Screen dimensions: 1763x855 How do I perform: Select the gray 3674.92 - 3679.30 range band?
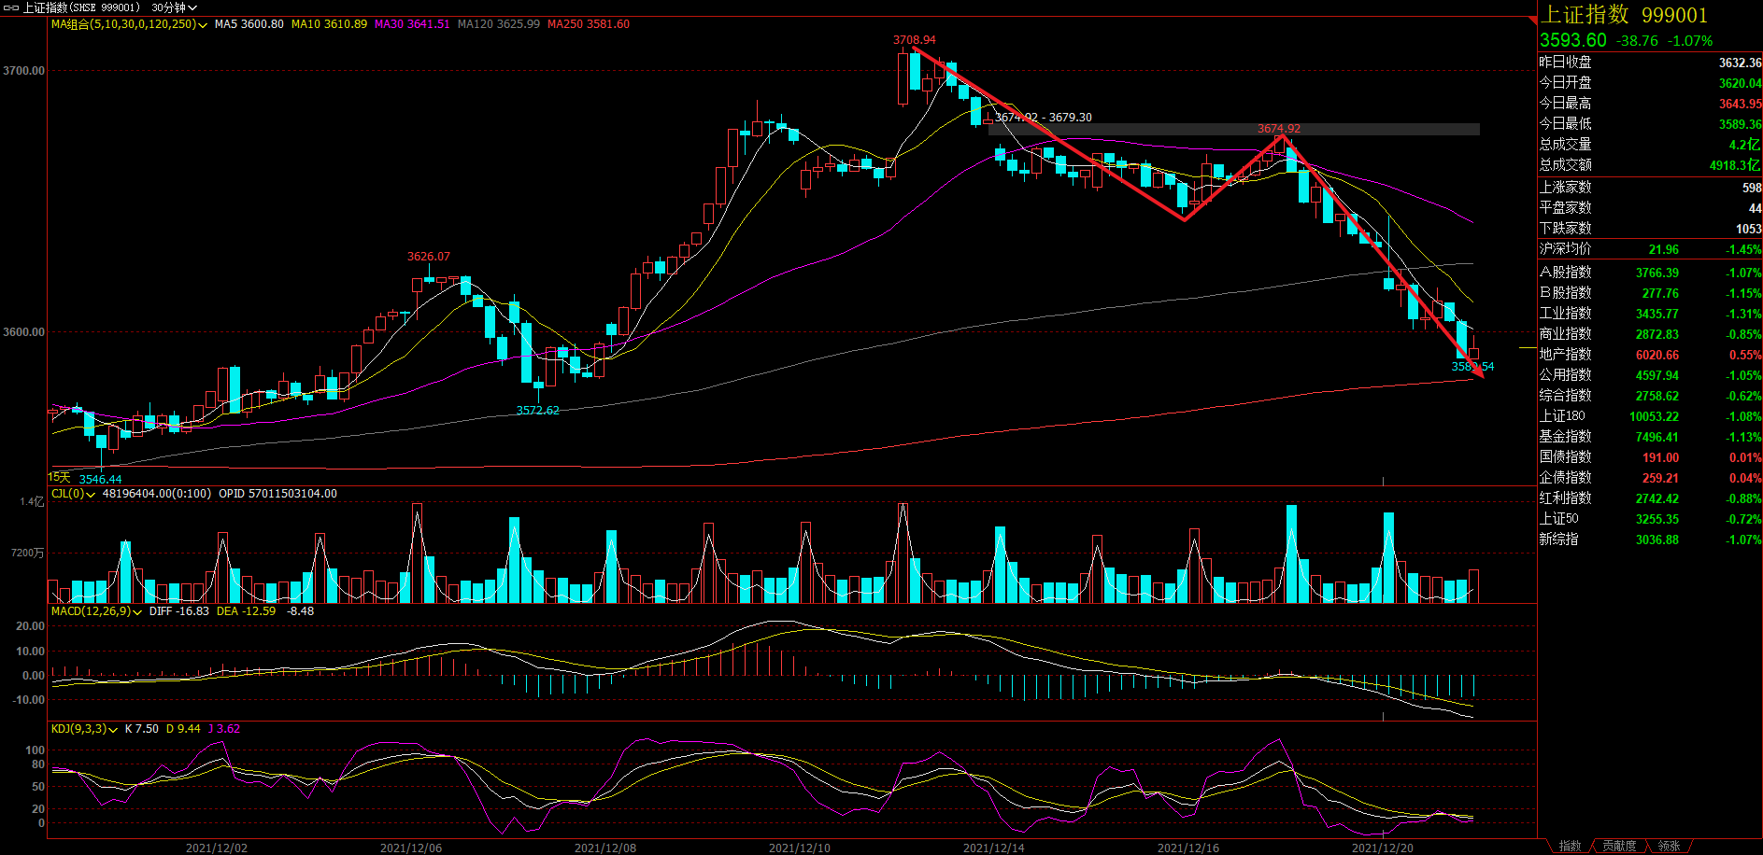click(1233, 130)
